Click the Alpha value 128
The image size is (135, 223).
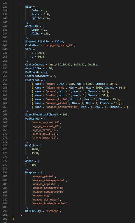click(x=46, y=34)
